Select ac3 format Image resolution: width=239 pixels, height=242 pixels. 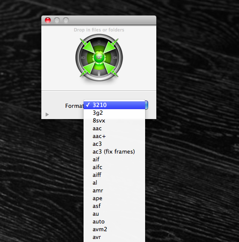[x=114, y=144]
